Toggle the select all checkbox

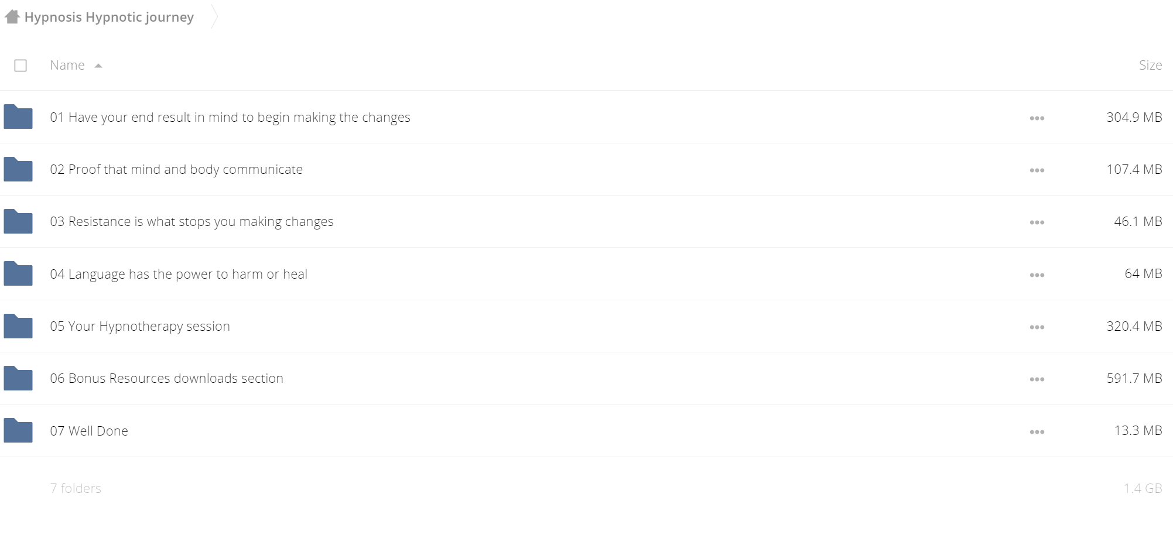pyautogui.click(x=20, y=66)
